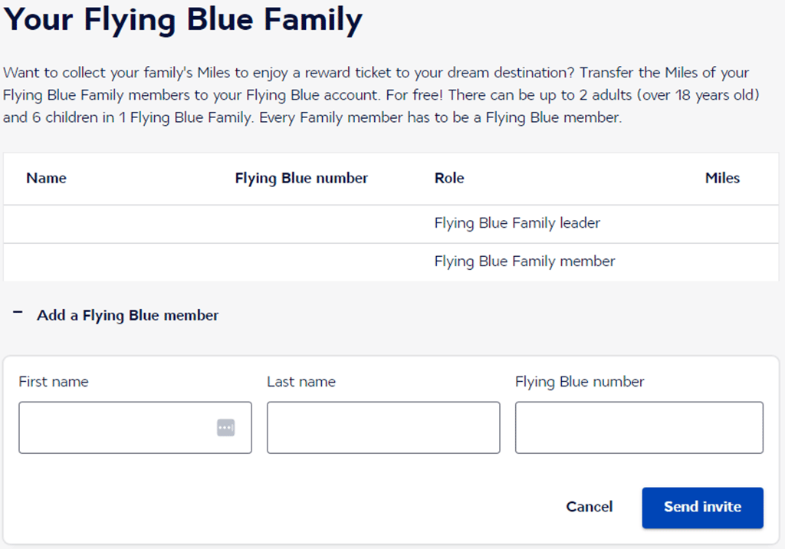Viewport: 785px width, 549px height.
Task: Click the 'Add a Flying Blue member' title
Action: pos(128,315)
